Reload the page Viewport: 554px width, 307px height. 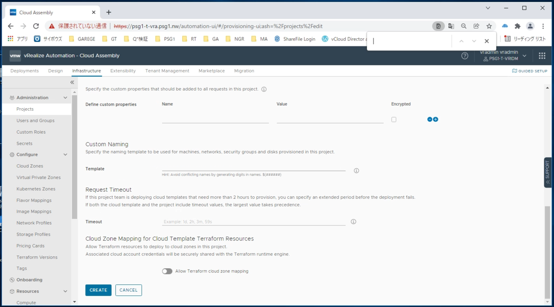point(36,26)
